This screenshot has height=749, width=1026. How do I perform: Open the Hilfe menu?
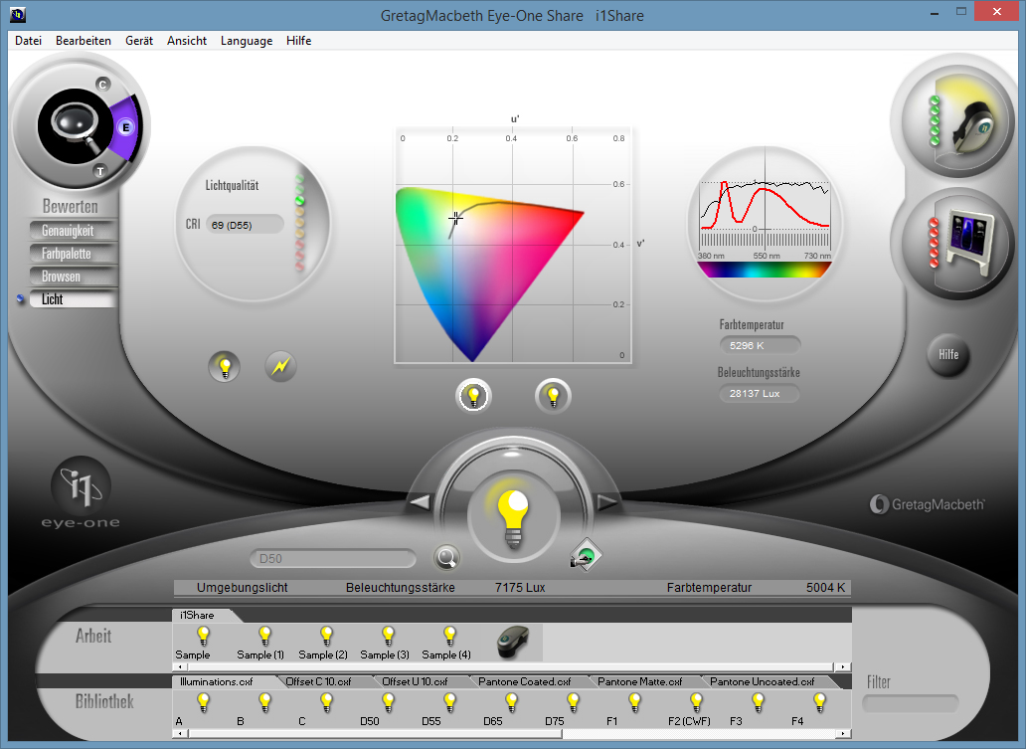[x=298, y=41]
